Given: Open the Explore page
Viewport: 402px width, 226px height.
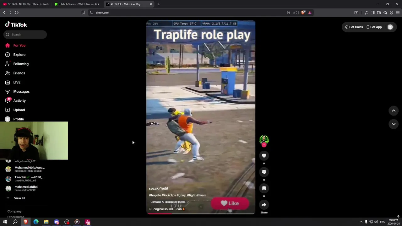Looking at the screenshot, I should (x=15, y=55).
